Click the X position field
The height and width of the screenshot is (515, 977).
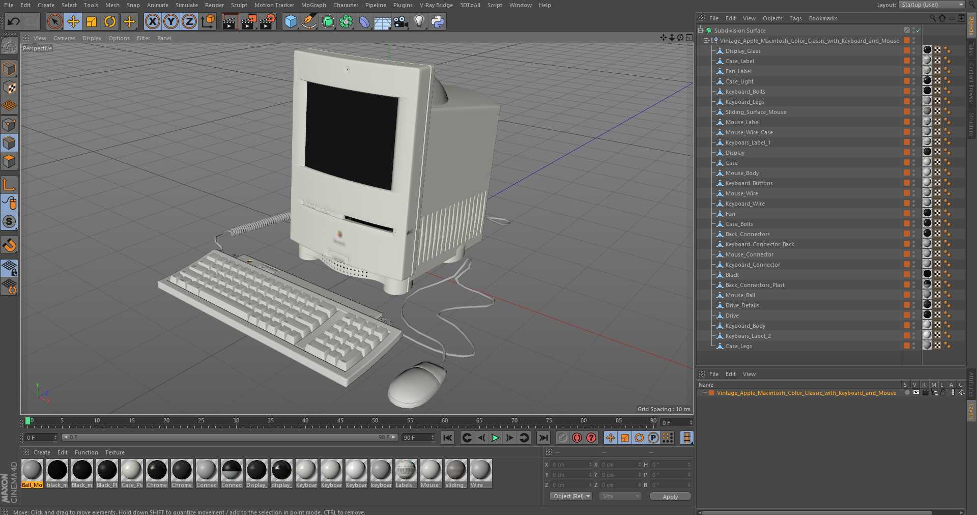pos(571,465)
